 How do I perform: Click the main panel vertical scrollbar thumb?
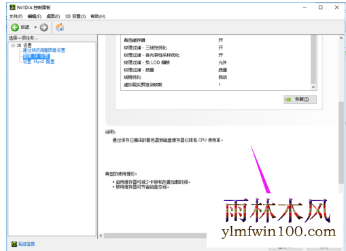point(341,142)
